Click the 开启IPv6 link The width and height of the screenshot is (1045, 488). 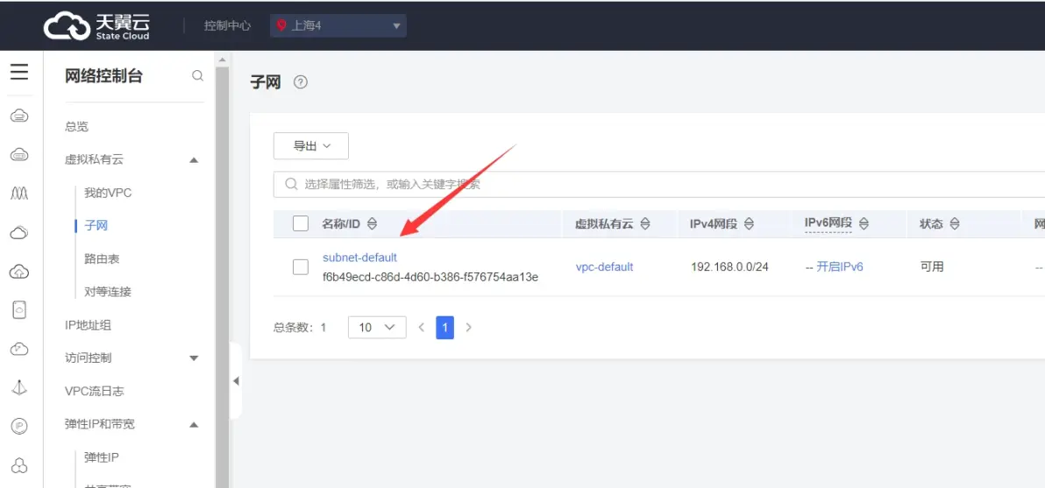point(840,267)
